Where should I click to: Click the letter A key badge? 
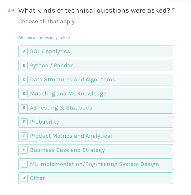coord(24,51)
